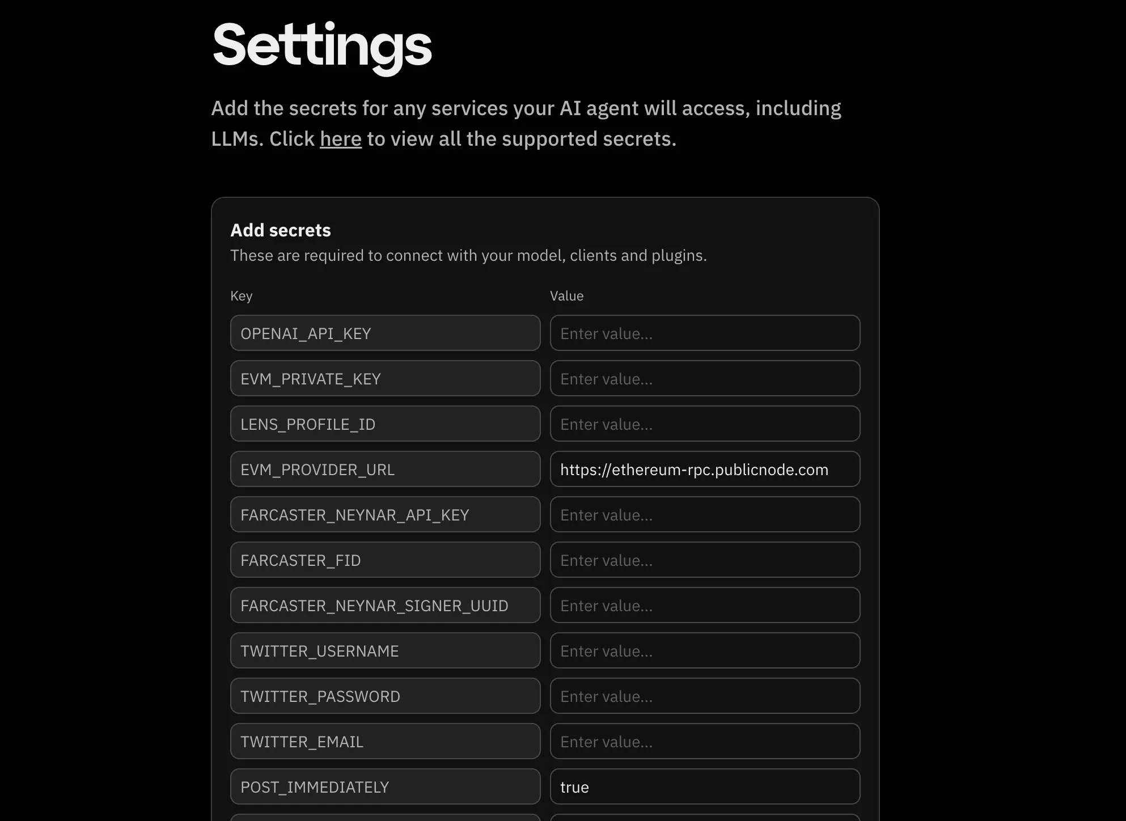Select the EVM_PRIVATE_KEY key field
The width and height of the screenshot is (1126, 821).
click(385, 379)
